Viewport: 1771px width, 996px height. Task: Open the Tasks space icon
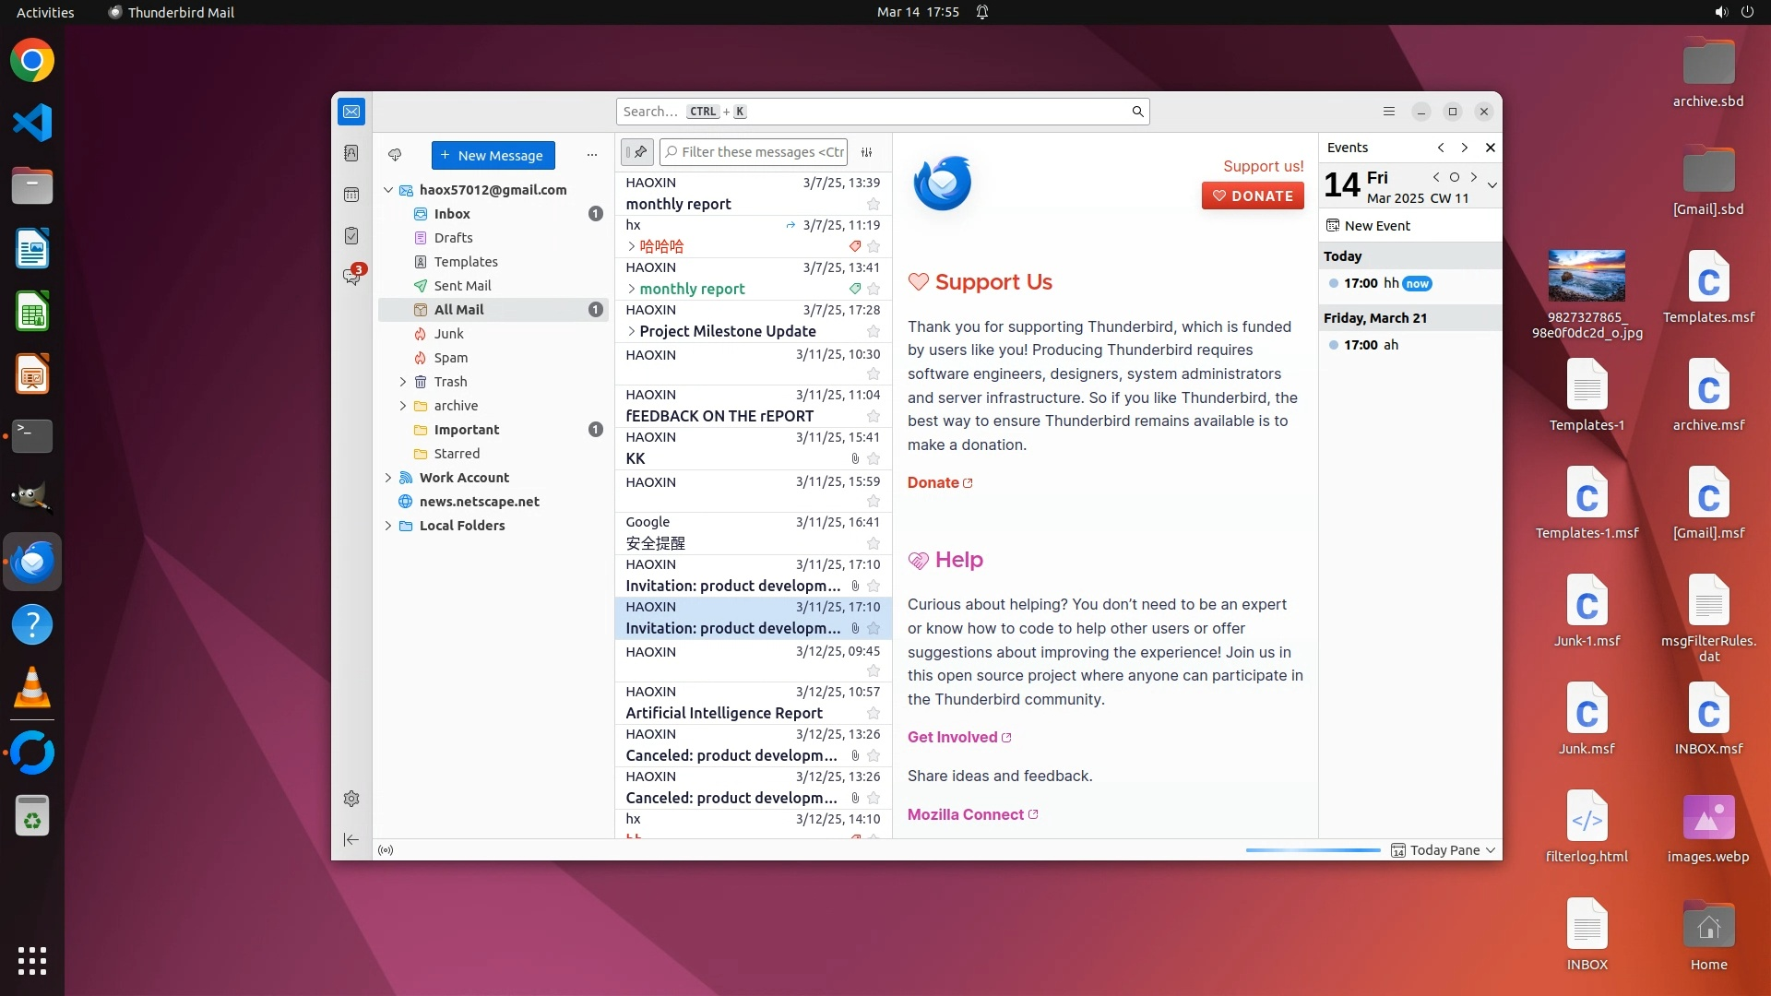(351, 236)
